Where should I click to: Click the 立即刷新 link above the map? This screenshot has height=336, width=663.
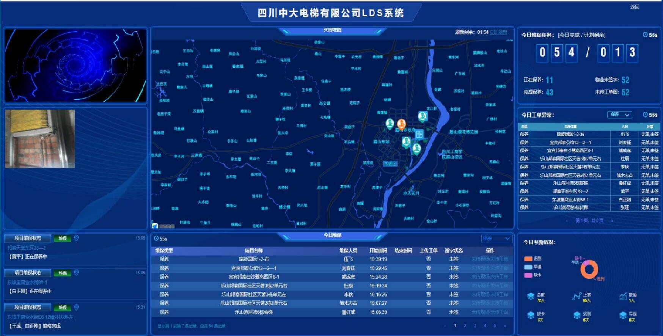pyautogui.click(x=498, y=32)
